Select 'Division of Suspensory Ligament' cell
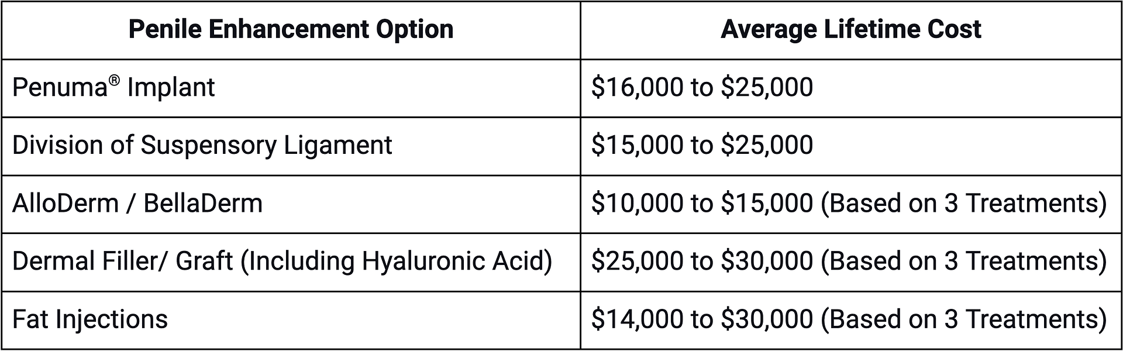 [x=202, y=146]
